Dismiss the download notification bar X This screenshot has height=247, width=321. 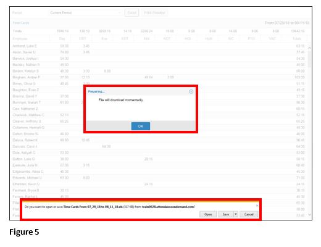(257, 206)
